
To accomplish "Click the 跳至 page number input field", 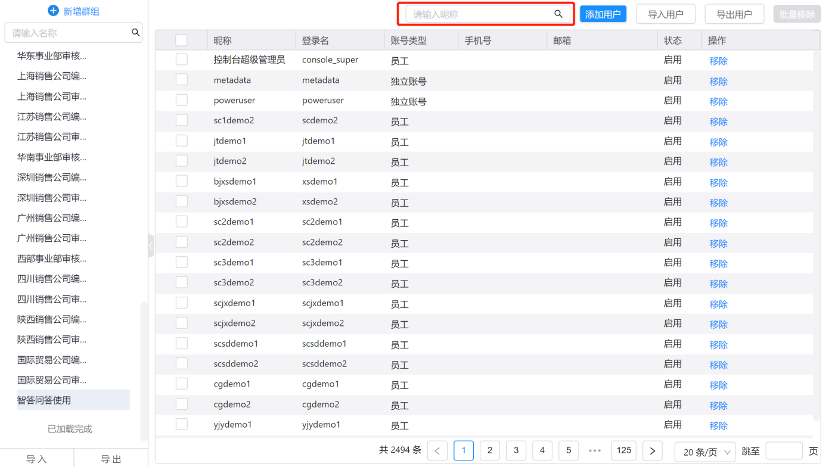I will click(784, 451).
